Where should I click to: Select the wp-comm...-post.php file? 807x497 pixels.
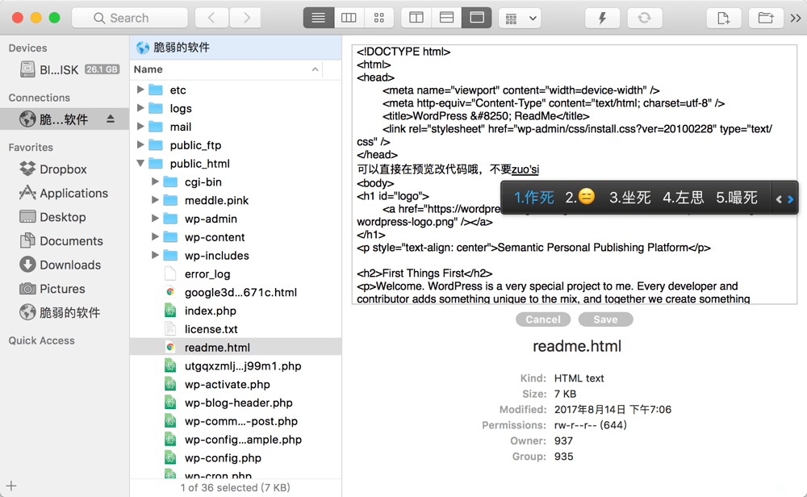click(x=236, y=421)
